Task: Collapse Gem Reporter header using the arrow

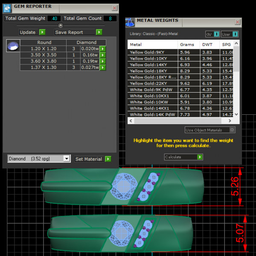Action: pos(61,26)
